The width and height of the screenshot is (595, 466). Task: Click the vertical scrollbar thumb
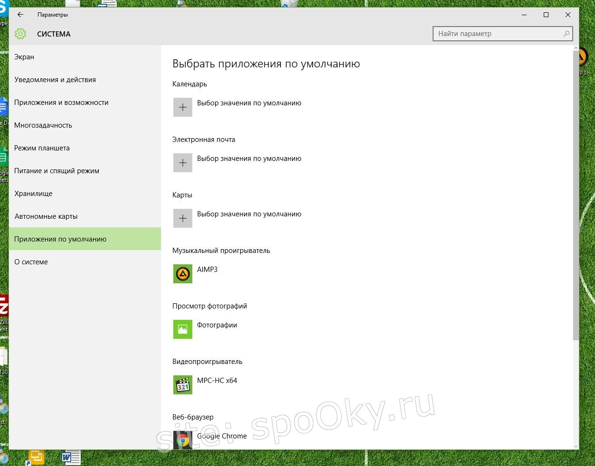(576, 195)
